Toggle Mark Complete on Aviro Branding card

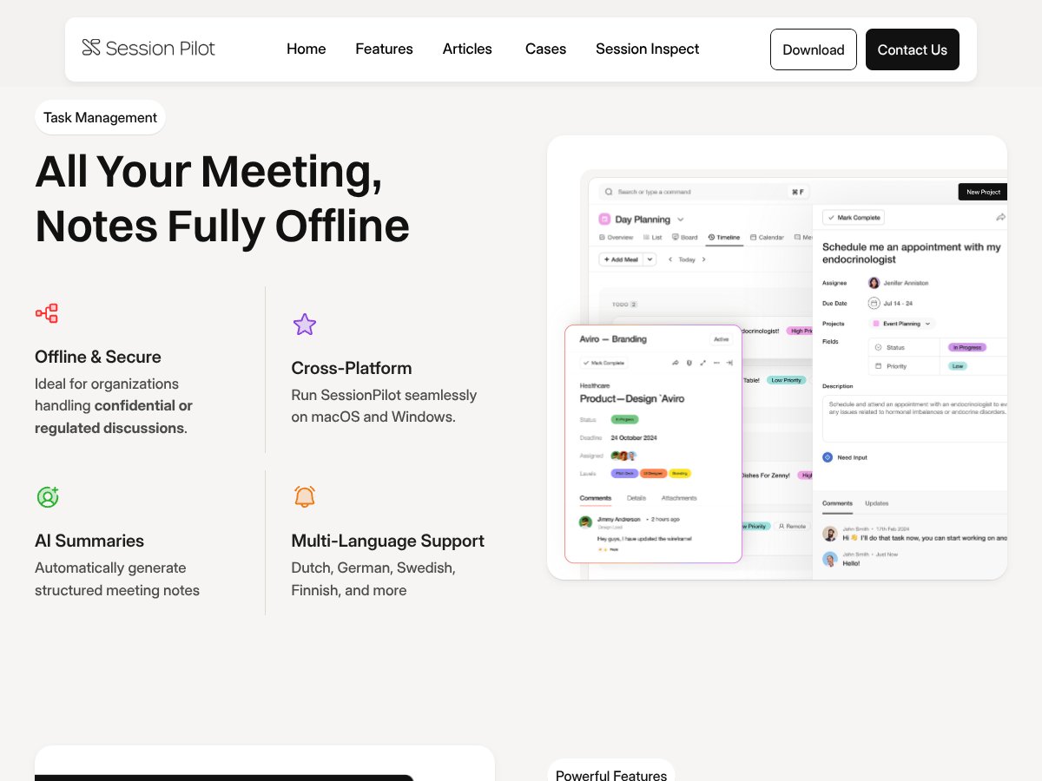(x=603, y=363)
